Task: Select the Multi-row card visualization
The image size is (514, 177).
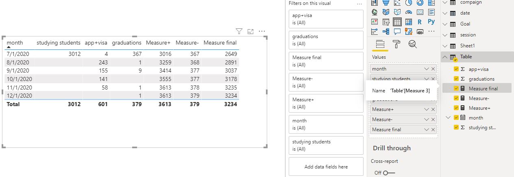Action: tap(431, 12)
